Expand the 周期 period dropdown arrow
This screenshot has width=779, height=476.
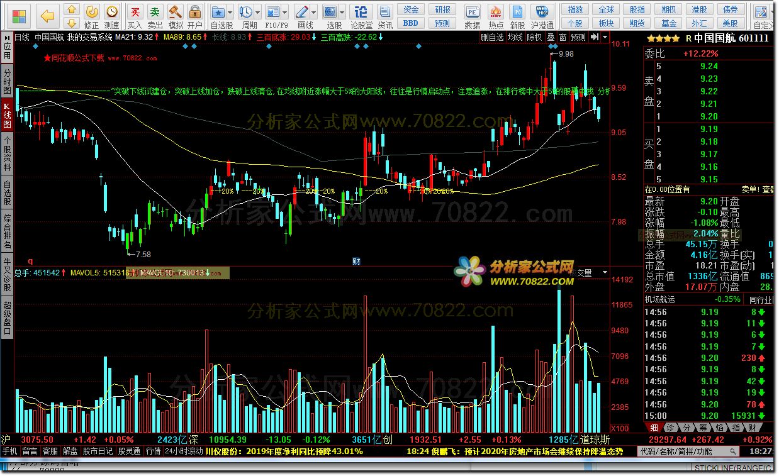click(x=258, y=12)
